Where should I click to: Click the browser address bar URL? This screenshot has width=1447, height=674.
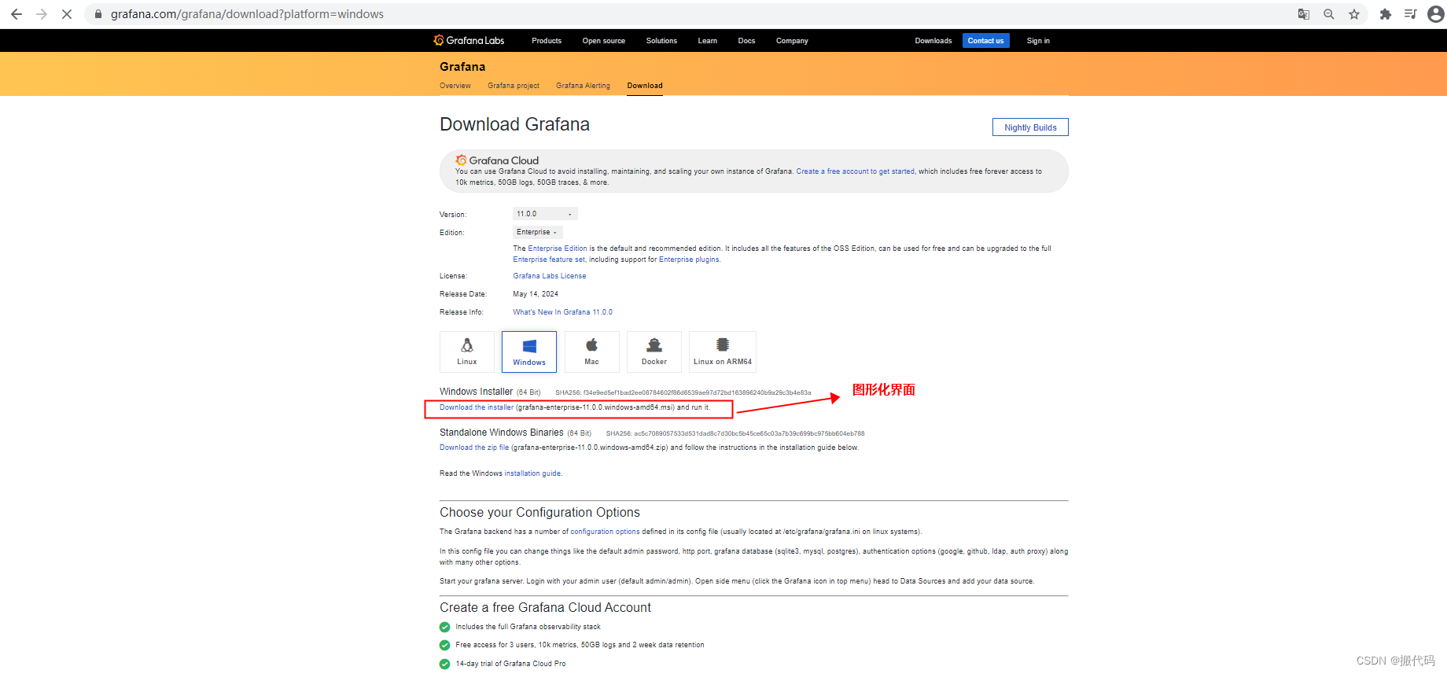click(247, 14)
